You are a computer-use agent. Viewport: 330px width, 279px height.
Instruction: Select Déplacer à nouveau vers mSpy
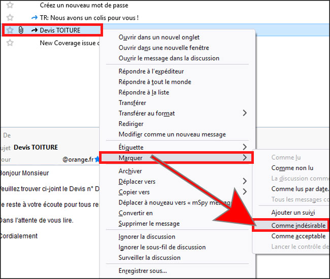click(x=175, y=202)
